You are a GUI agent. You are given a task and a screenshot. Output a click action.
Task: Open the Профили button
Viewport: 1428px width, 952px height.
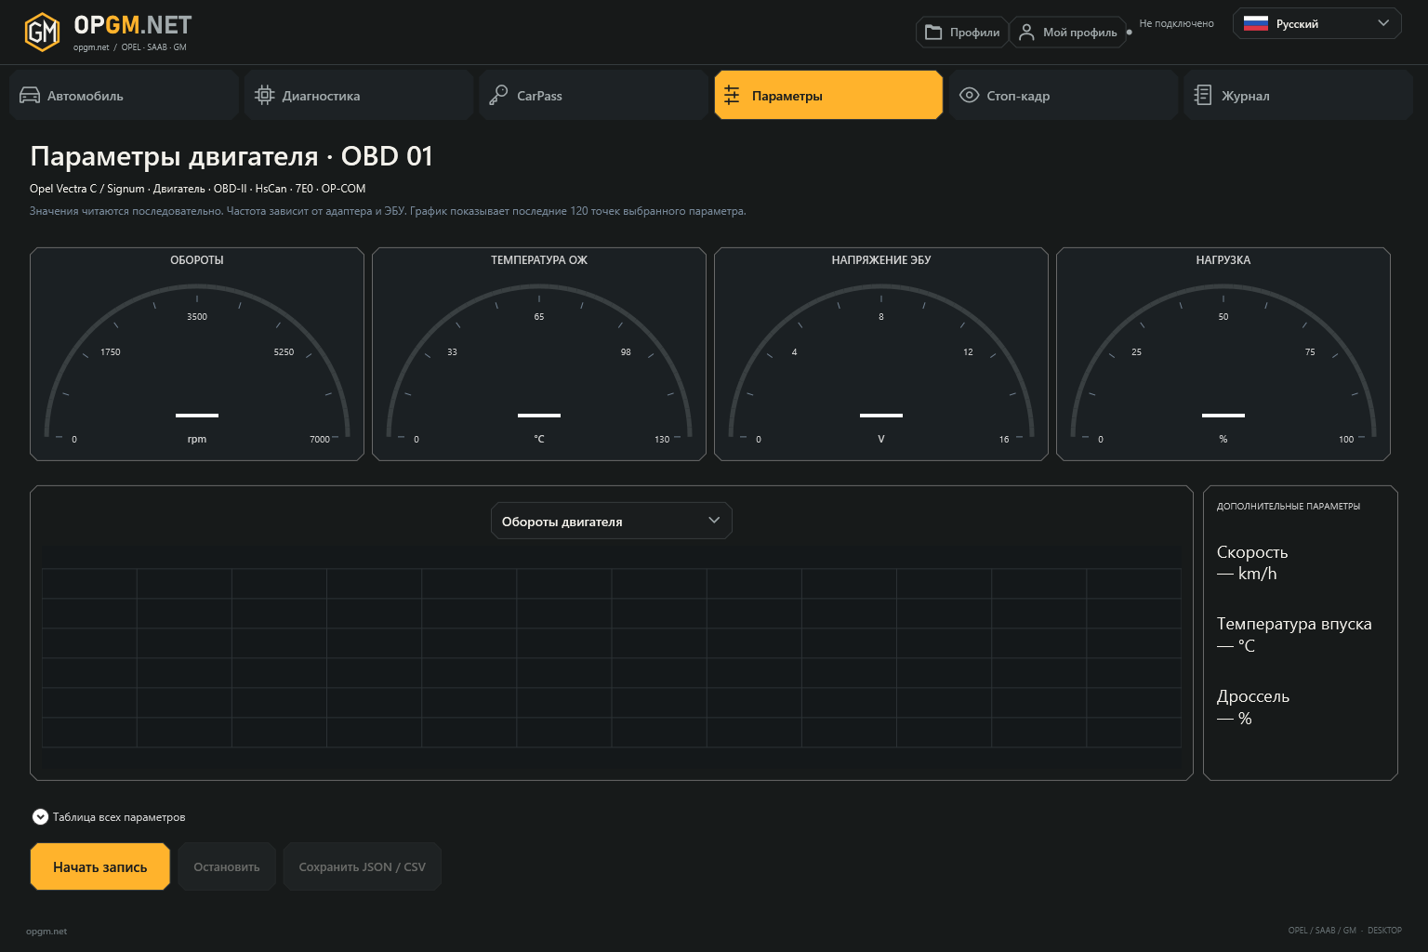coord(962,32)
